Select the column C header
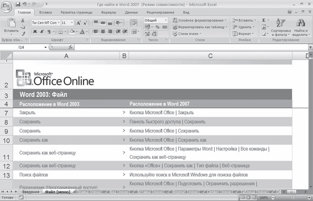This screenshot has height=201, width=313. [x=210, y=56]
